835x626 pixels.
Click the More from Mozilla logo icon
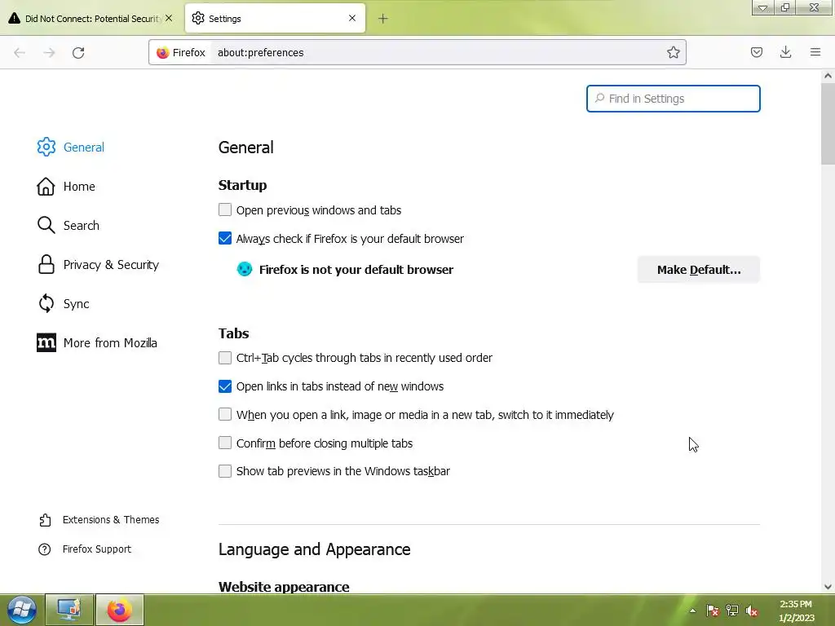[x=46, y=343]
